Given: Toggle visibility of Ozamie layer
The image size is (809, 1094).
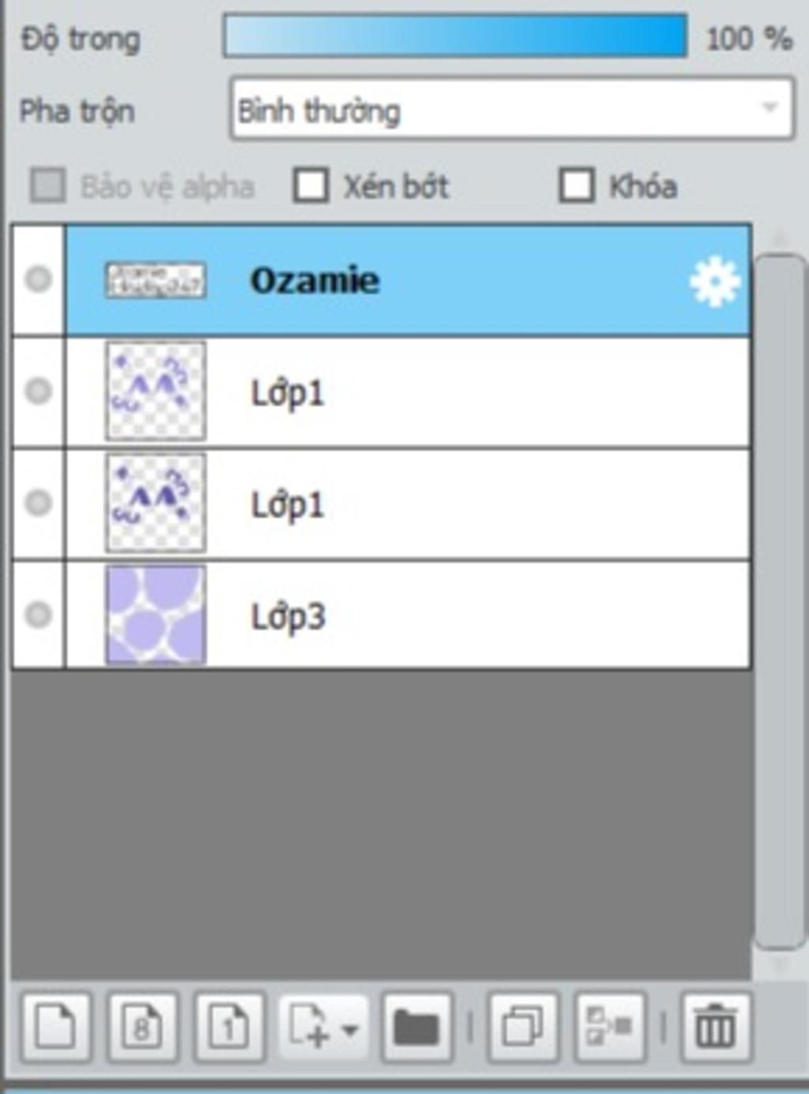Looking at the screenshot, I should [38, 279].
